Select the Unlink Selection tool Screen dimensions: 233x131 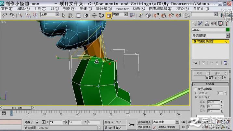(x=28, y=15)
